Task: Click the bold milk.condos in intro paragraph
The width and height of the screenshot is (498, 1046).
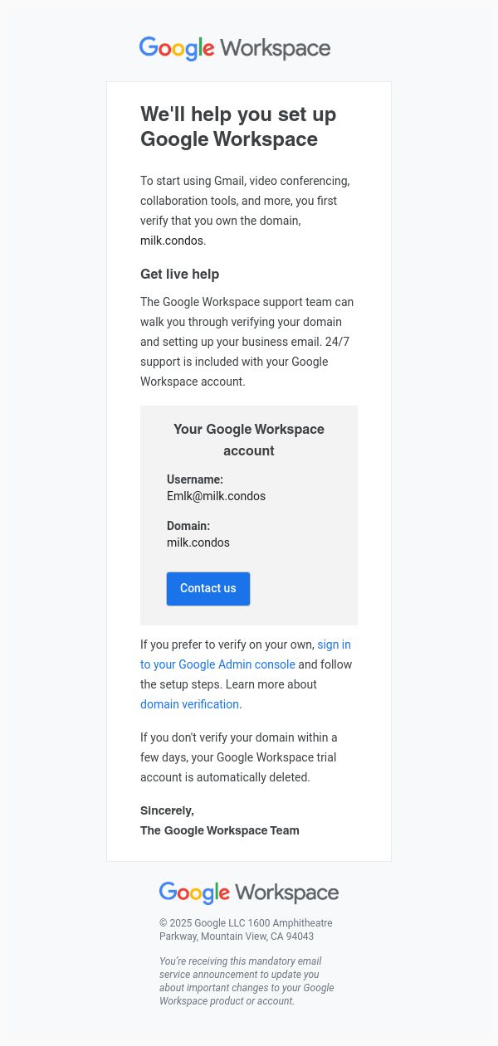Action: coord(172,241)
